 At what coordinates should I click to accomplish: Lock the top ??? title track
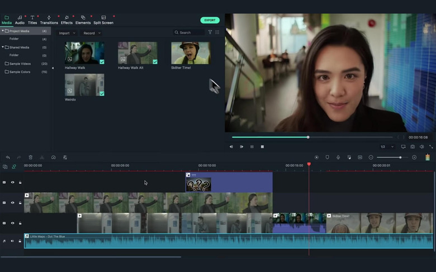20,182
